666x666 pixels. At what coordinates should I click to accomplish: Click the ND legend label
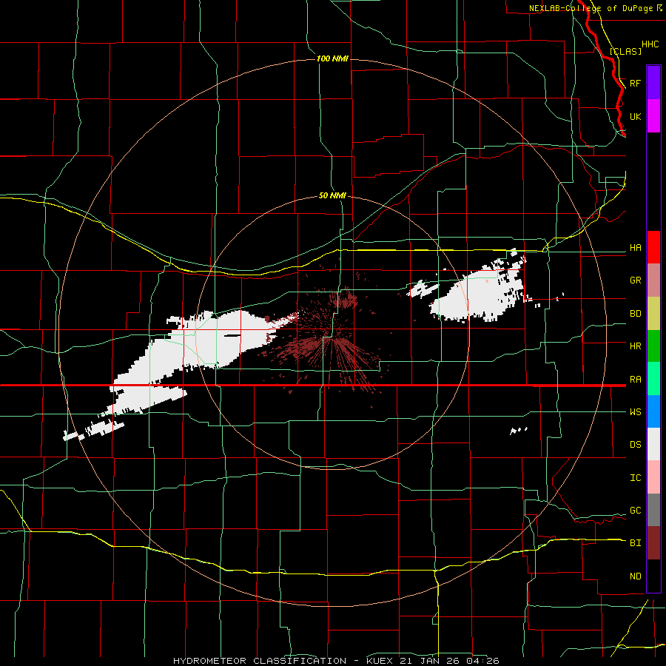click(x=636, y=576)
